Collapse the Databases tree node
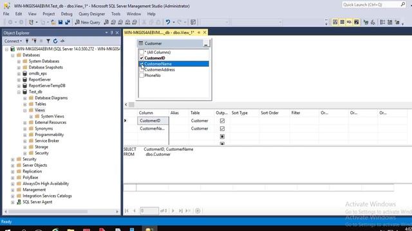The height and width of the screenshot is (231, 412). coord(13,55)
